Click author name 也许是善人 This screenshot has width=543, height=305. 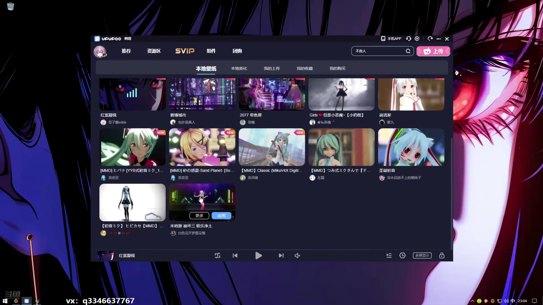point(187,122)
